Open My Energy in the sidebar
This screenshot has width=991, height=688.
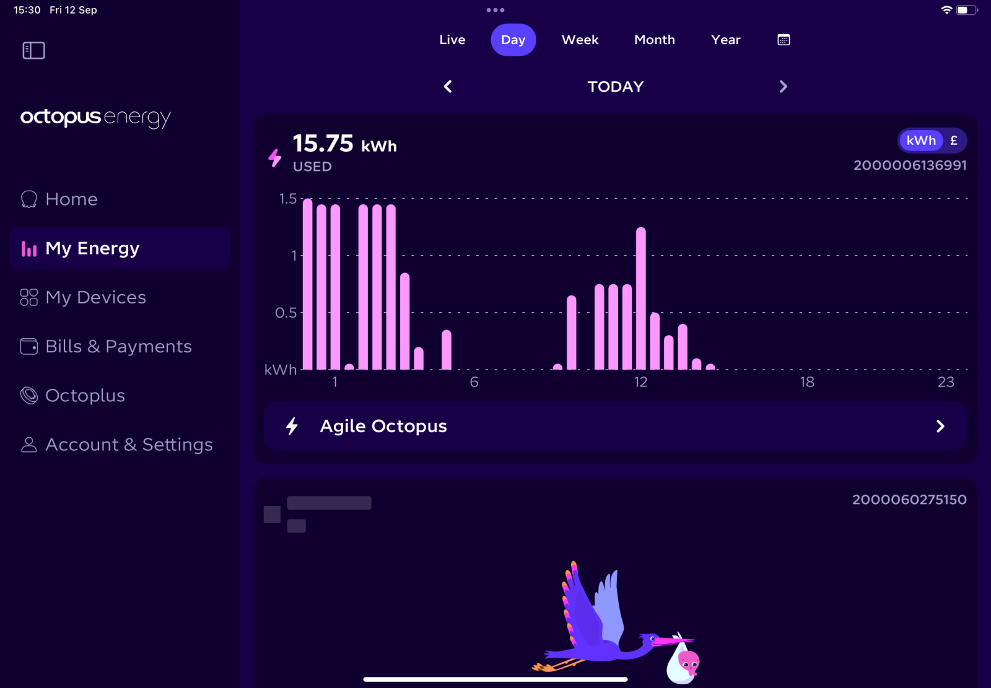(x=120, y=248)
